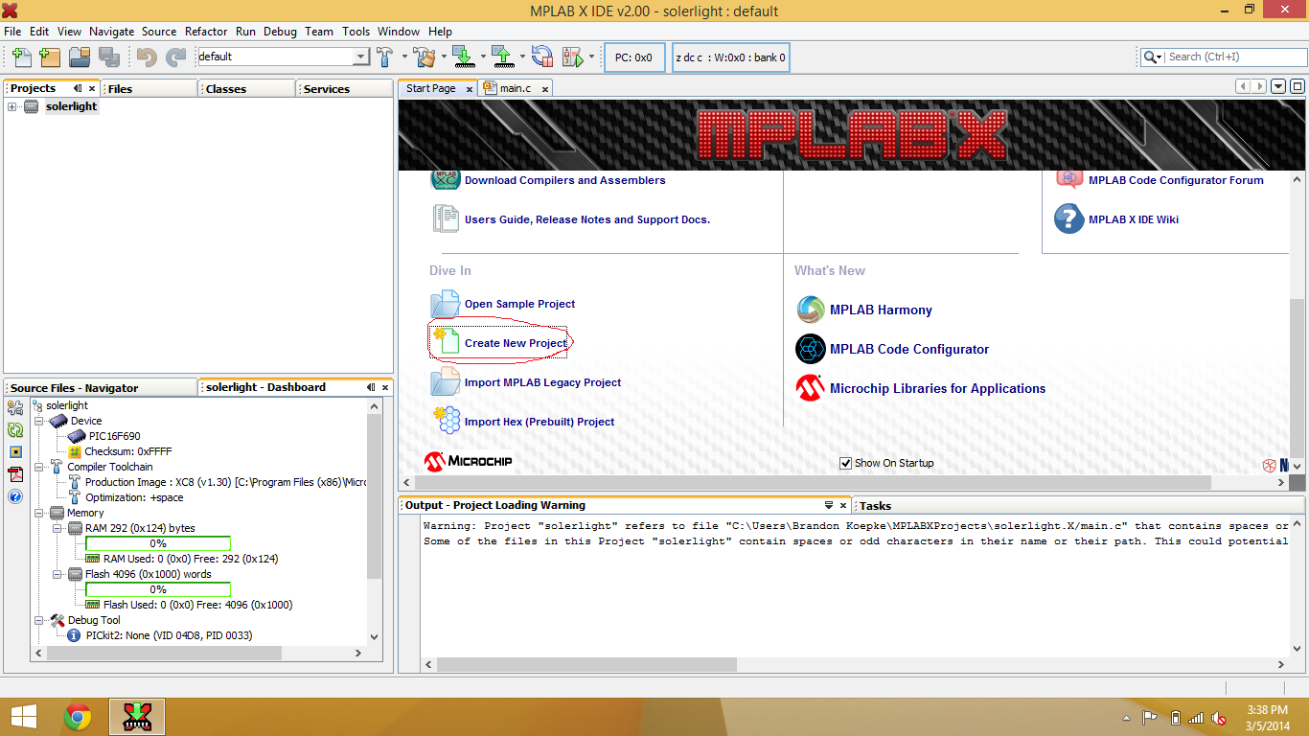Minimize the Projects panel with its arrow icon

tap(78, 88)
